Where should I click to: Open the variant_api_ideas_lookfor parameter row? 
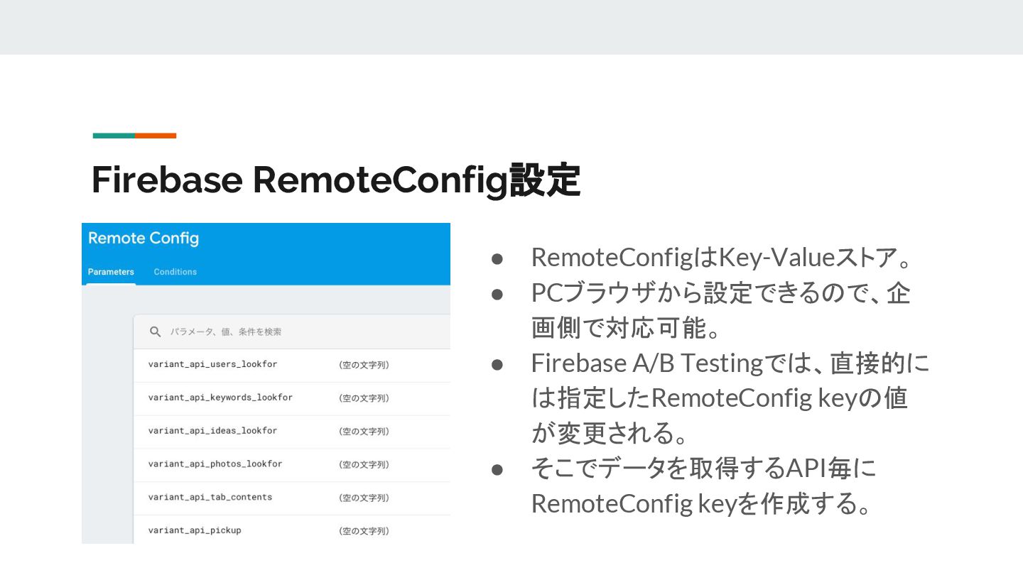tap(212, 431)
